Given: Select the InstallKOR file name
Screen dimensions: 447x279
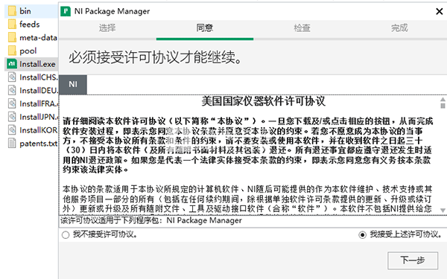Looking at the screenshot, I should click(39, 130).
